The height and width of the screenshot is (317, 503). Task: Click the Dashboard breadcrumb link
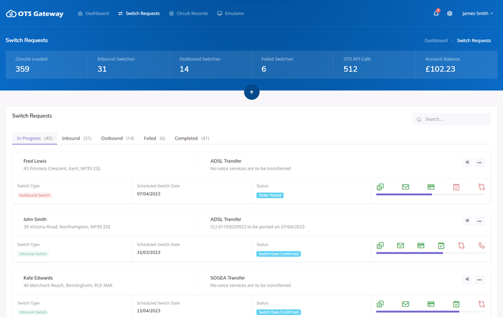pos(436,40)
